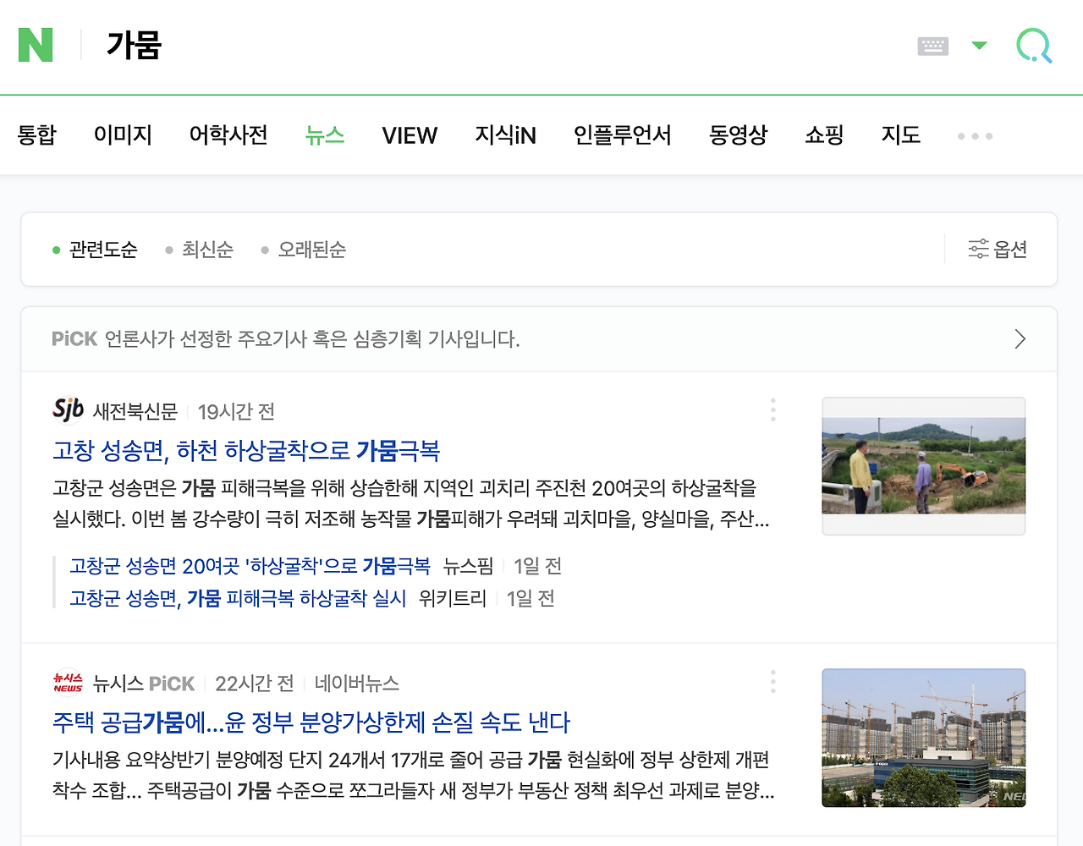1083x846 pixels.
Task: Open the more-tabs ellipsis menu
Action: click(974, 135)
